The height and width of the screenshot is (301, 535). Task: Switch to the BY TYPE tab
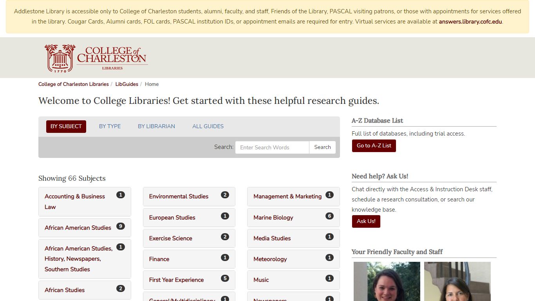click(x=110, y=126)
